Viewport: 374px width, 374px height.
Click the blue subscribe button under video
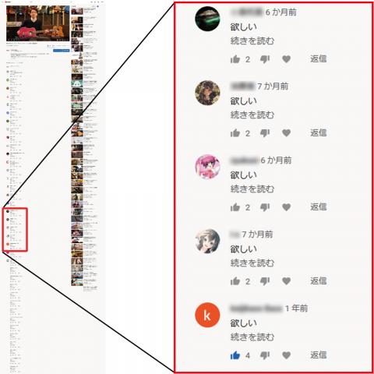(62, 51)
